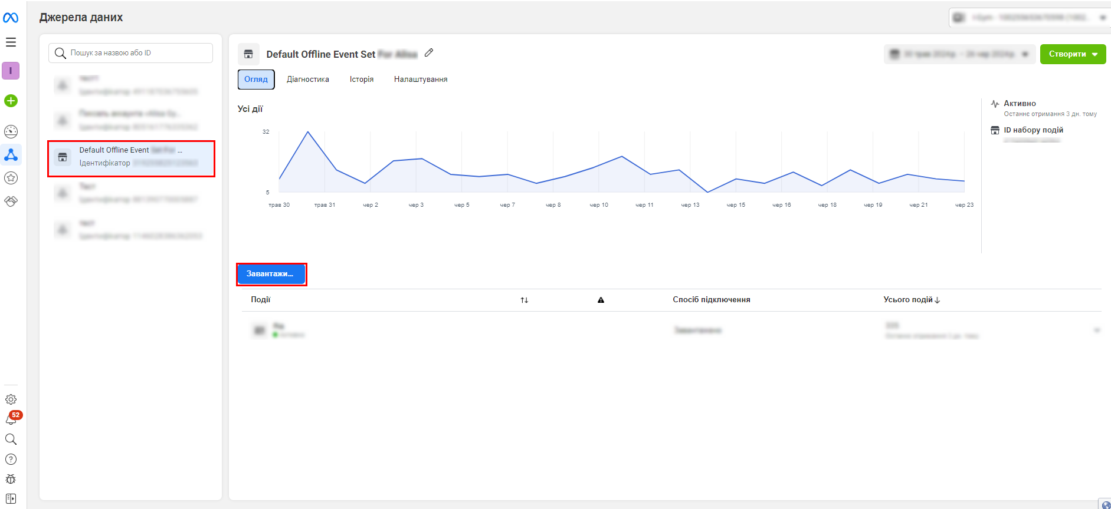
Task: Open the ad account selector dropdown
Action: (x=1030, y=18)
